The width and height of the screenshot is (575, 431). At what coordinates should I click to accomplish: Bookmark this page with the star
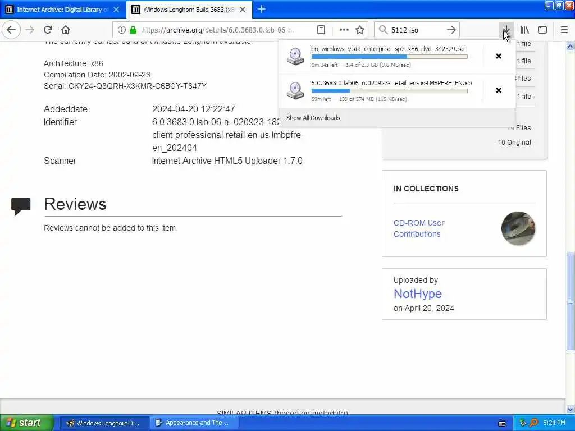pyautogui.click(x=360, y=30)
